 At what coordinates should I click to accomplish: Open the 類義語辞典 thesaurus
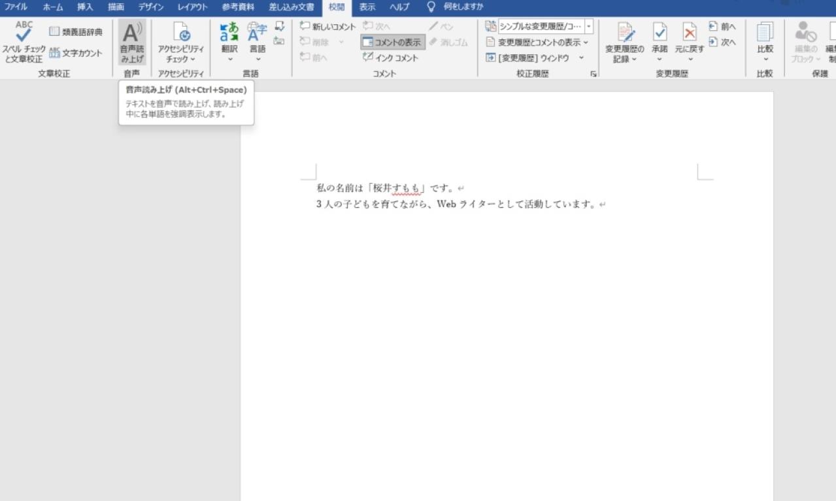pyautogui.click(x=76, y=32)
